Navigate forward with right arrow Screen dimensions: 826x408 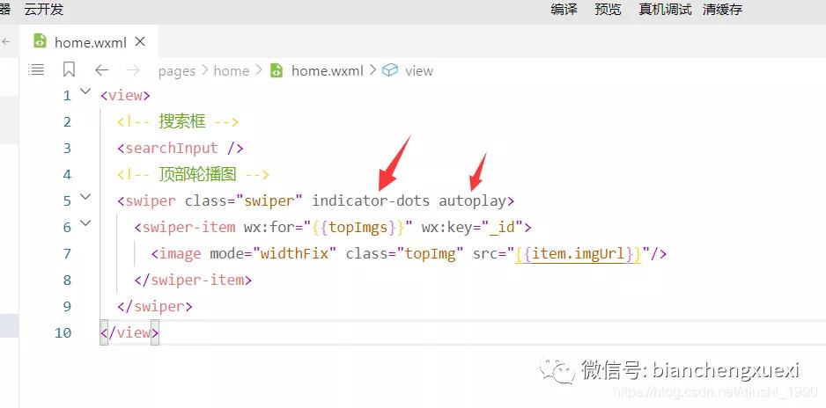coord(133,70)
